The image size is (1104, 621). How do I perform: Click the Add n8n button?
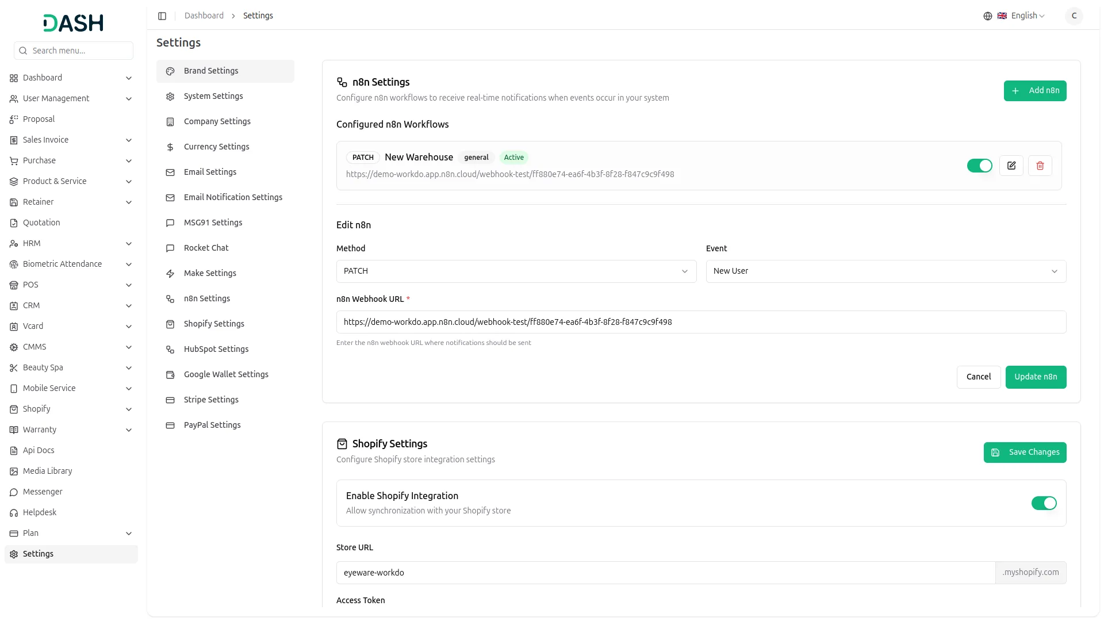(x=1034, y=91)
